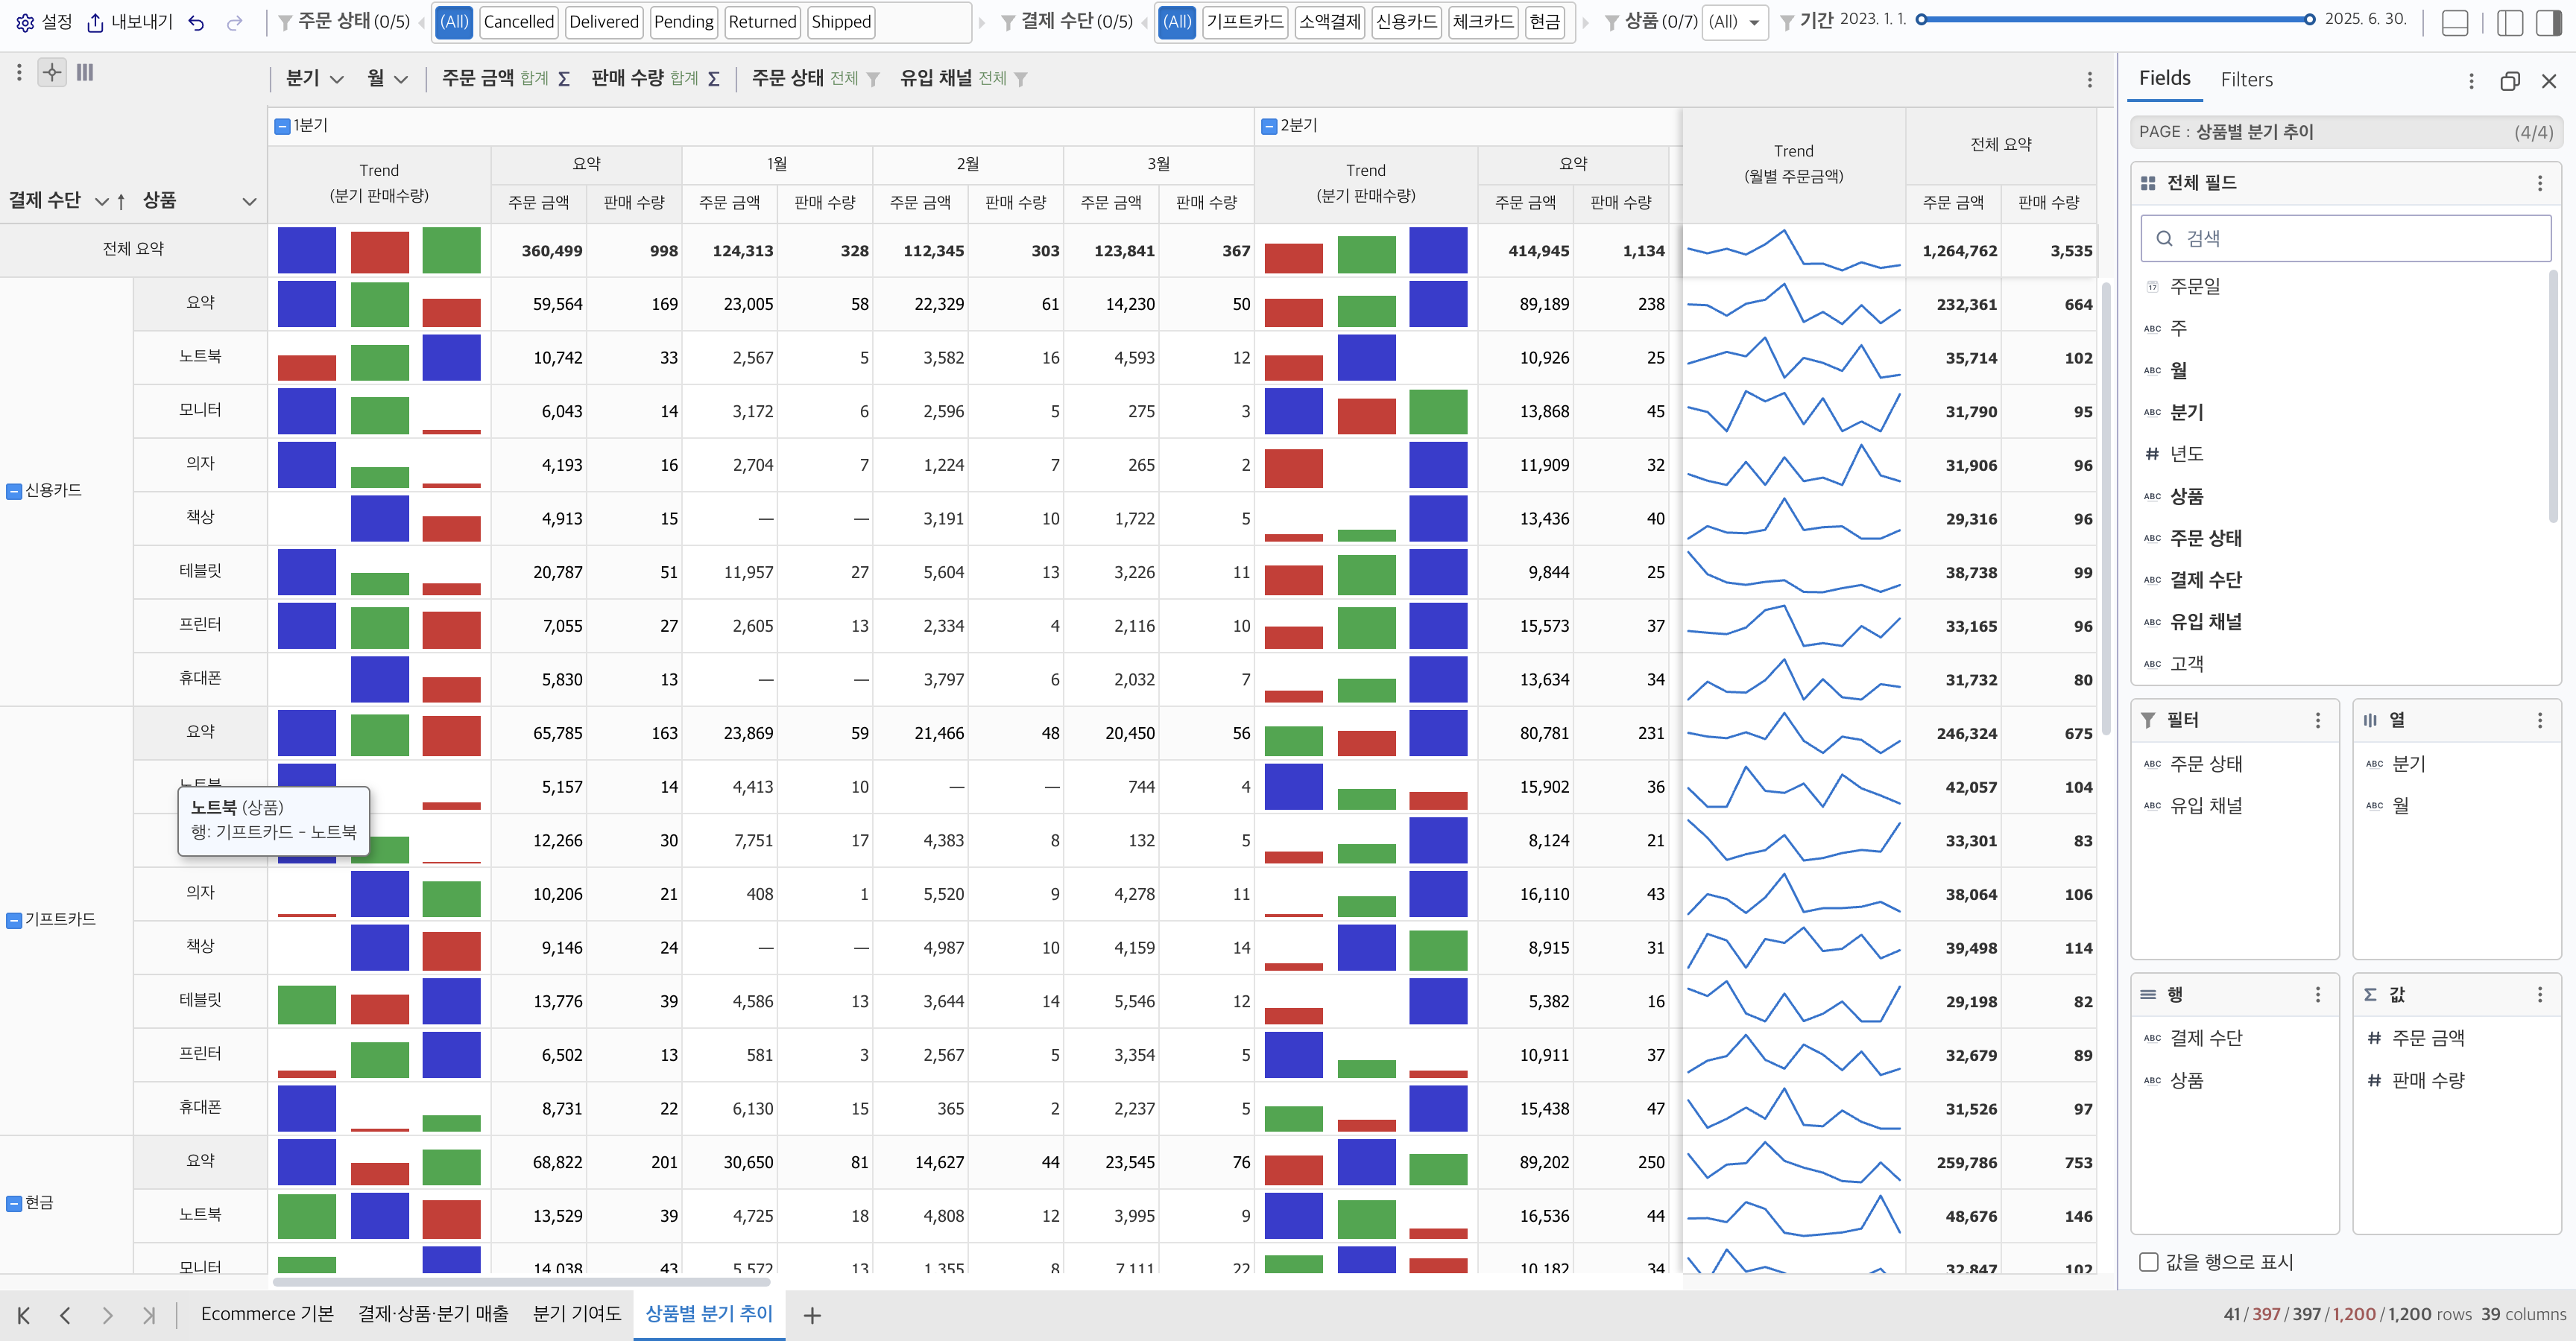
Task: Toggle Shipped order status filter
Action: point(841,22)
